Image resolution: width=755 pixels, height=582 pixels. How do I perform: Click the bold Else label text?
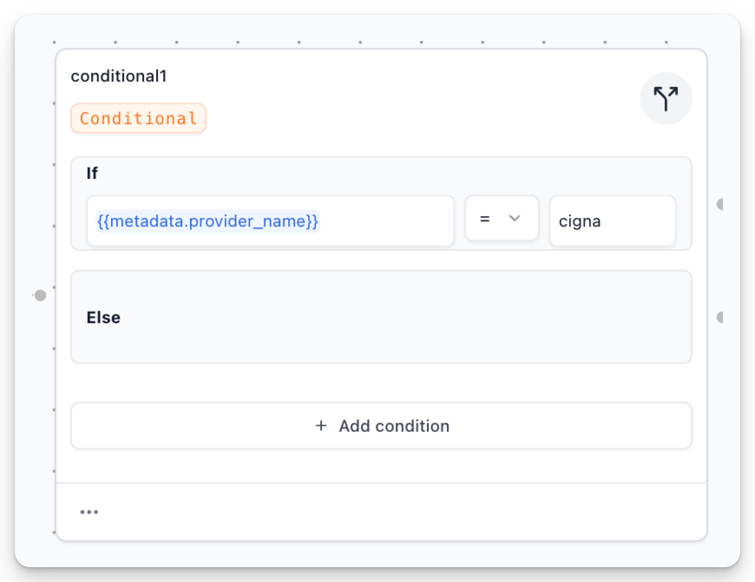point(103,317)
